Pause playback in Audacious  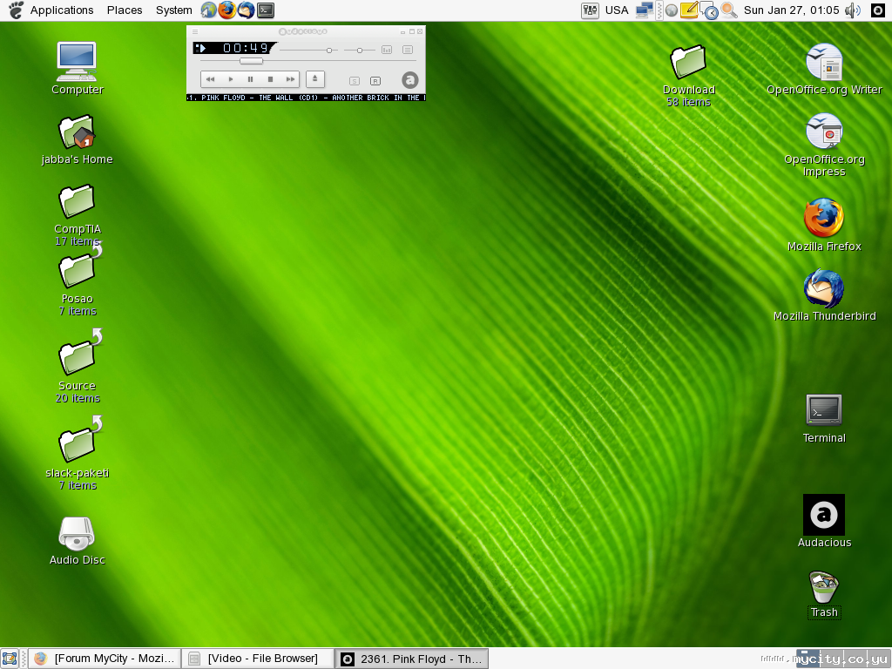pos(250,79)
